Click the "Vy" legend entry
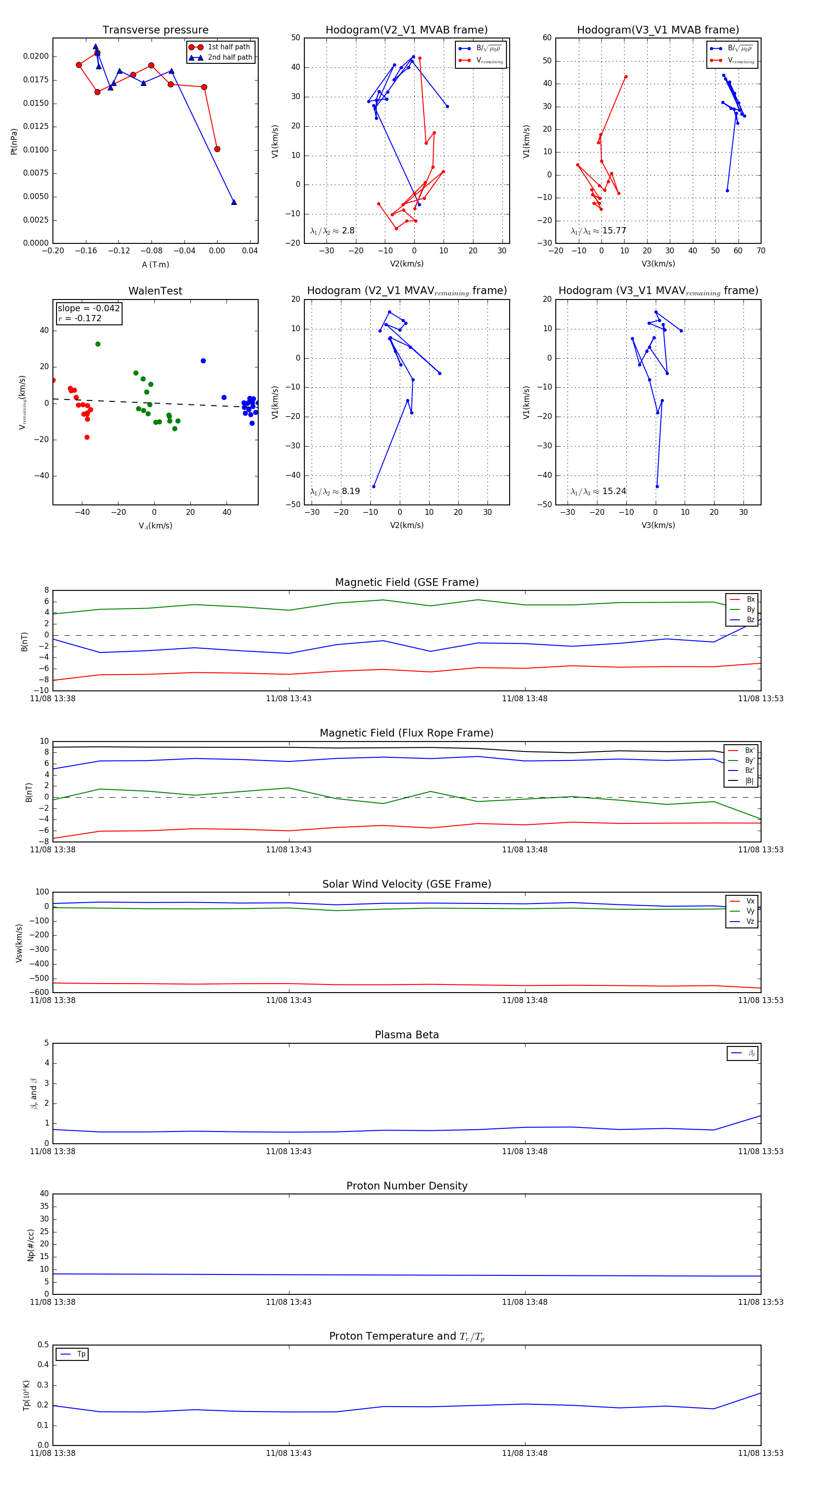Screen dimensions: 814x1493 (x=742, y=911)
